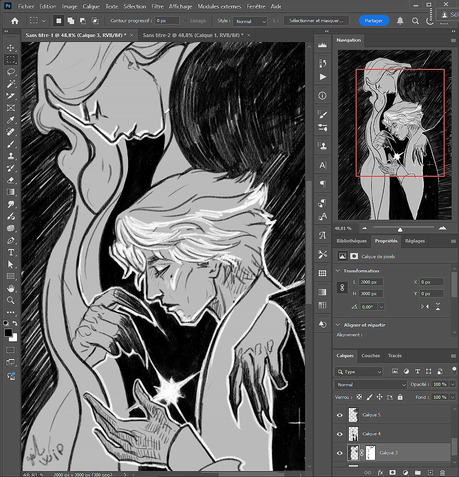Viewport: 459px width, 477px height.
Task: Toggle visibility of Calque 3 layer
Action: 340,453
